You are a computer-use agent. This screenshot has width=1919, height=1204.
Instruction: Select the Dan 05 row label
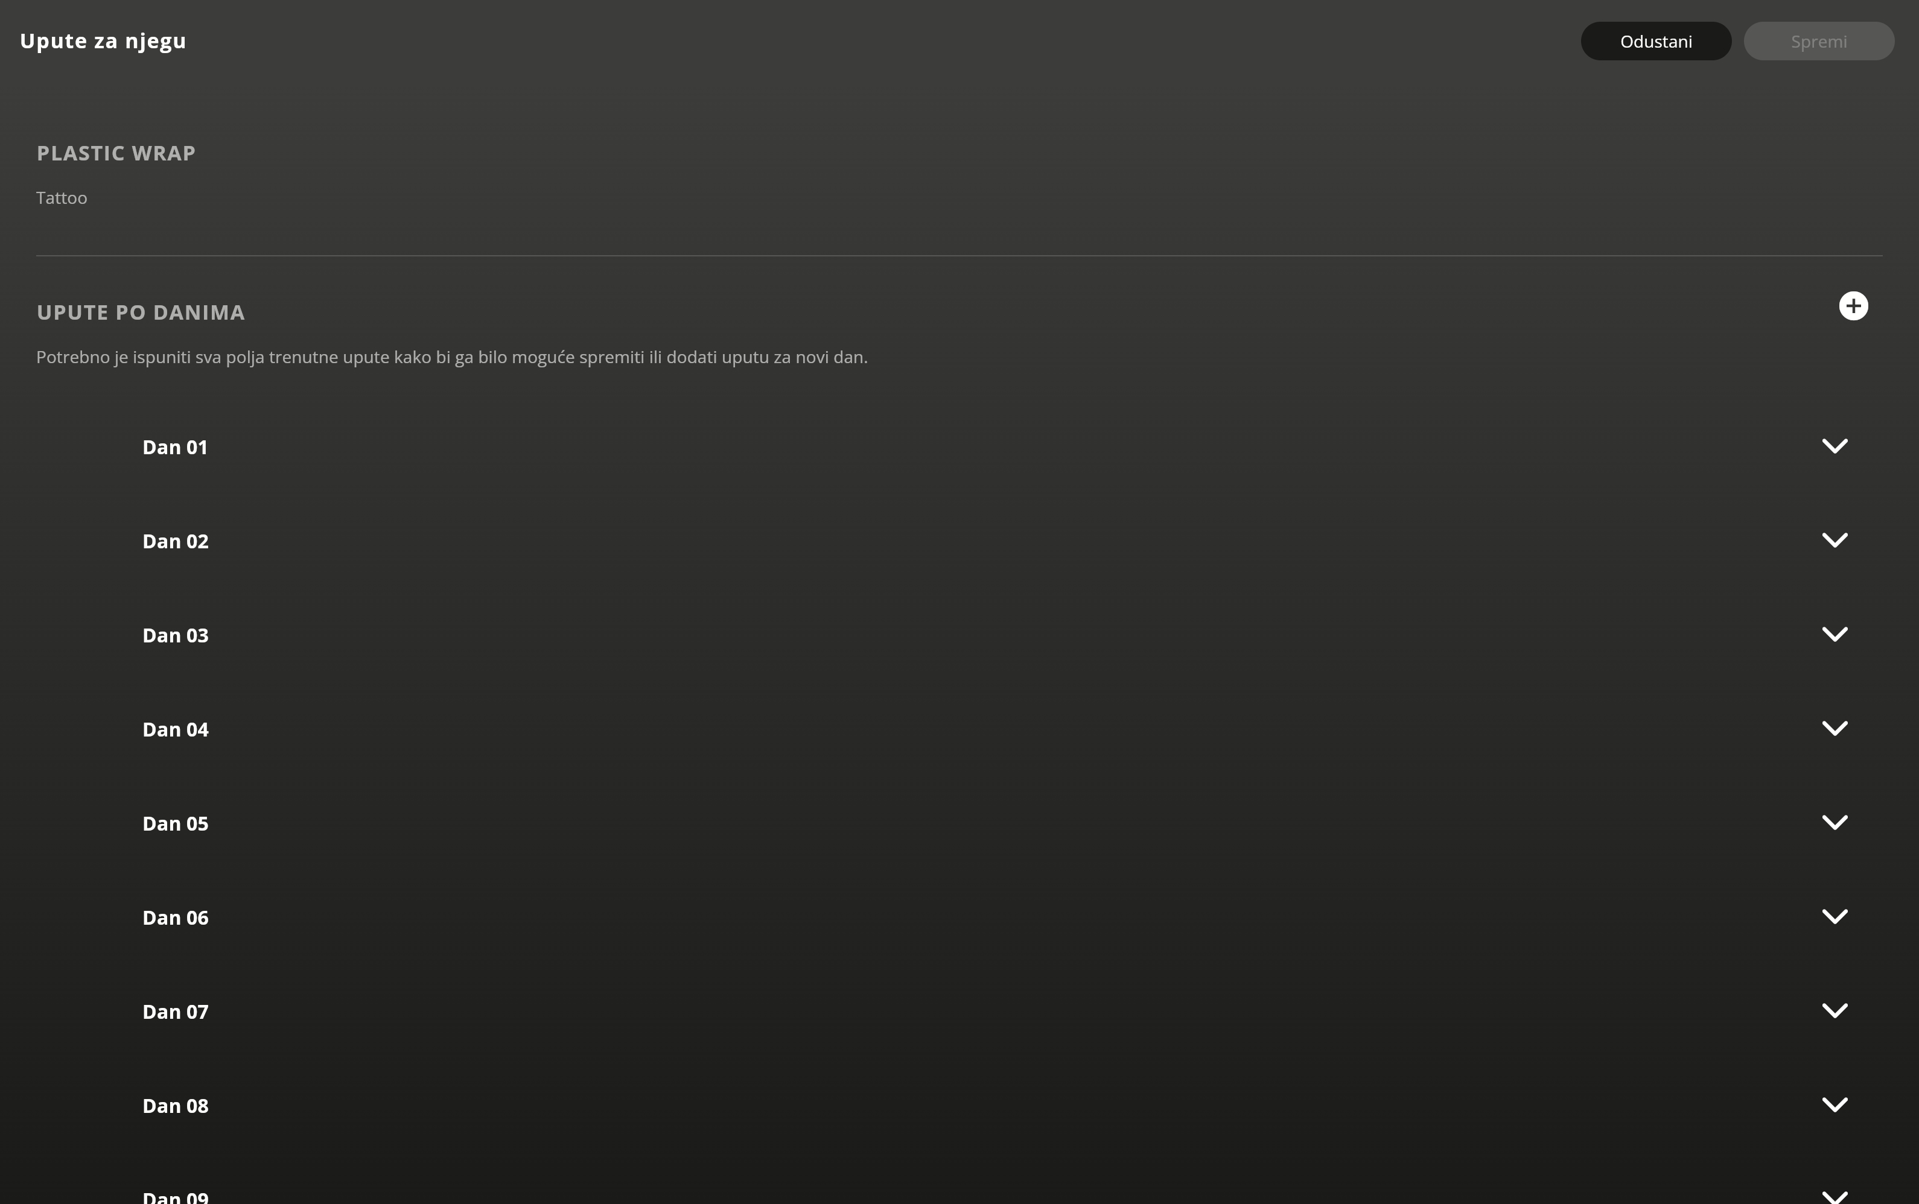point(175,823)
